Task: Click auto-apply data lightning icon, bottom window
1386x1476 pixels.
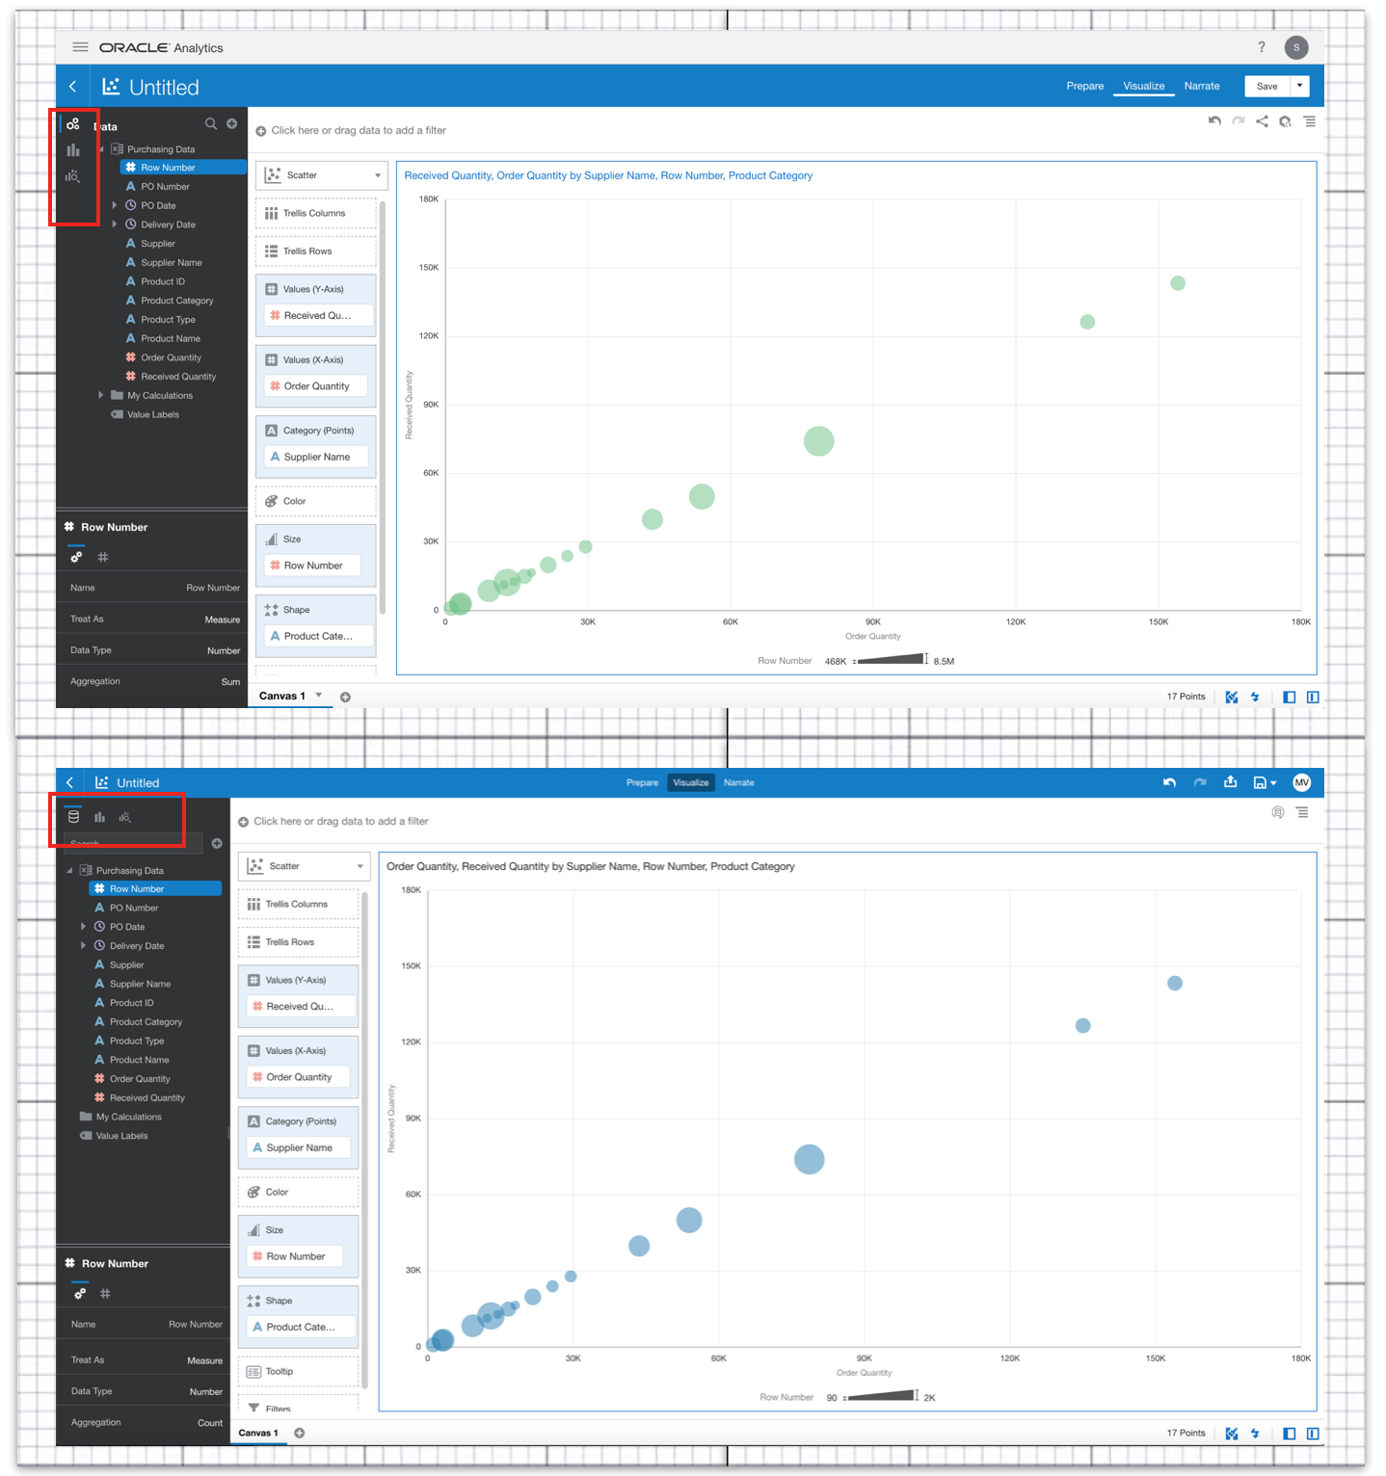Action: click(x=1255, y=1434)
